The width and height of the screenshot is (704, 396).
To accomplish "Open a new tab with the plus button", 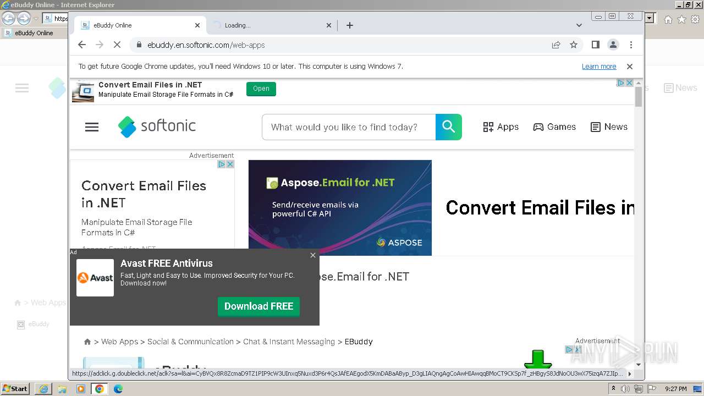I will [350, 25].
